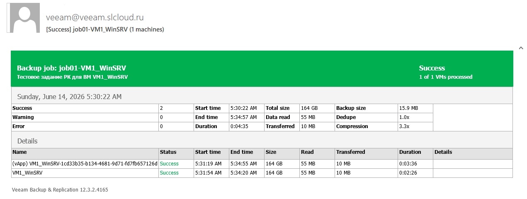Select the veeam@veeam.slcloud.ru sender address
The height and width of the screenshot is (199, 527).
click(95, 17)
